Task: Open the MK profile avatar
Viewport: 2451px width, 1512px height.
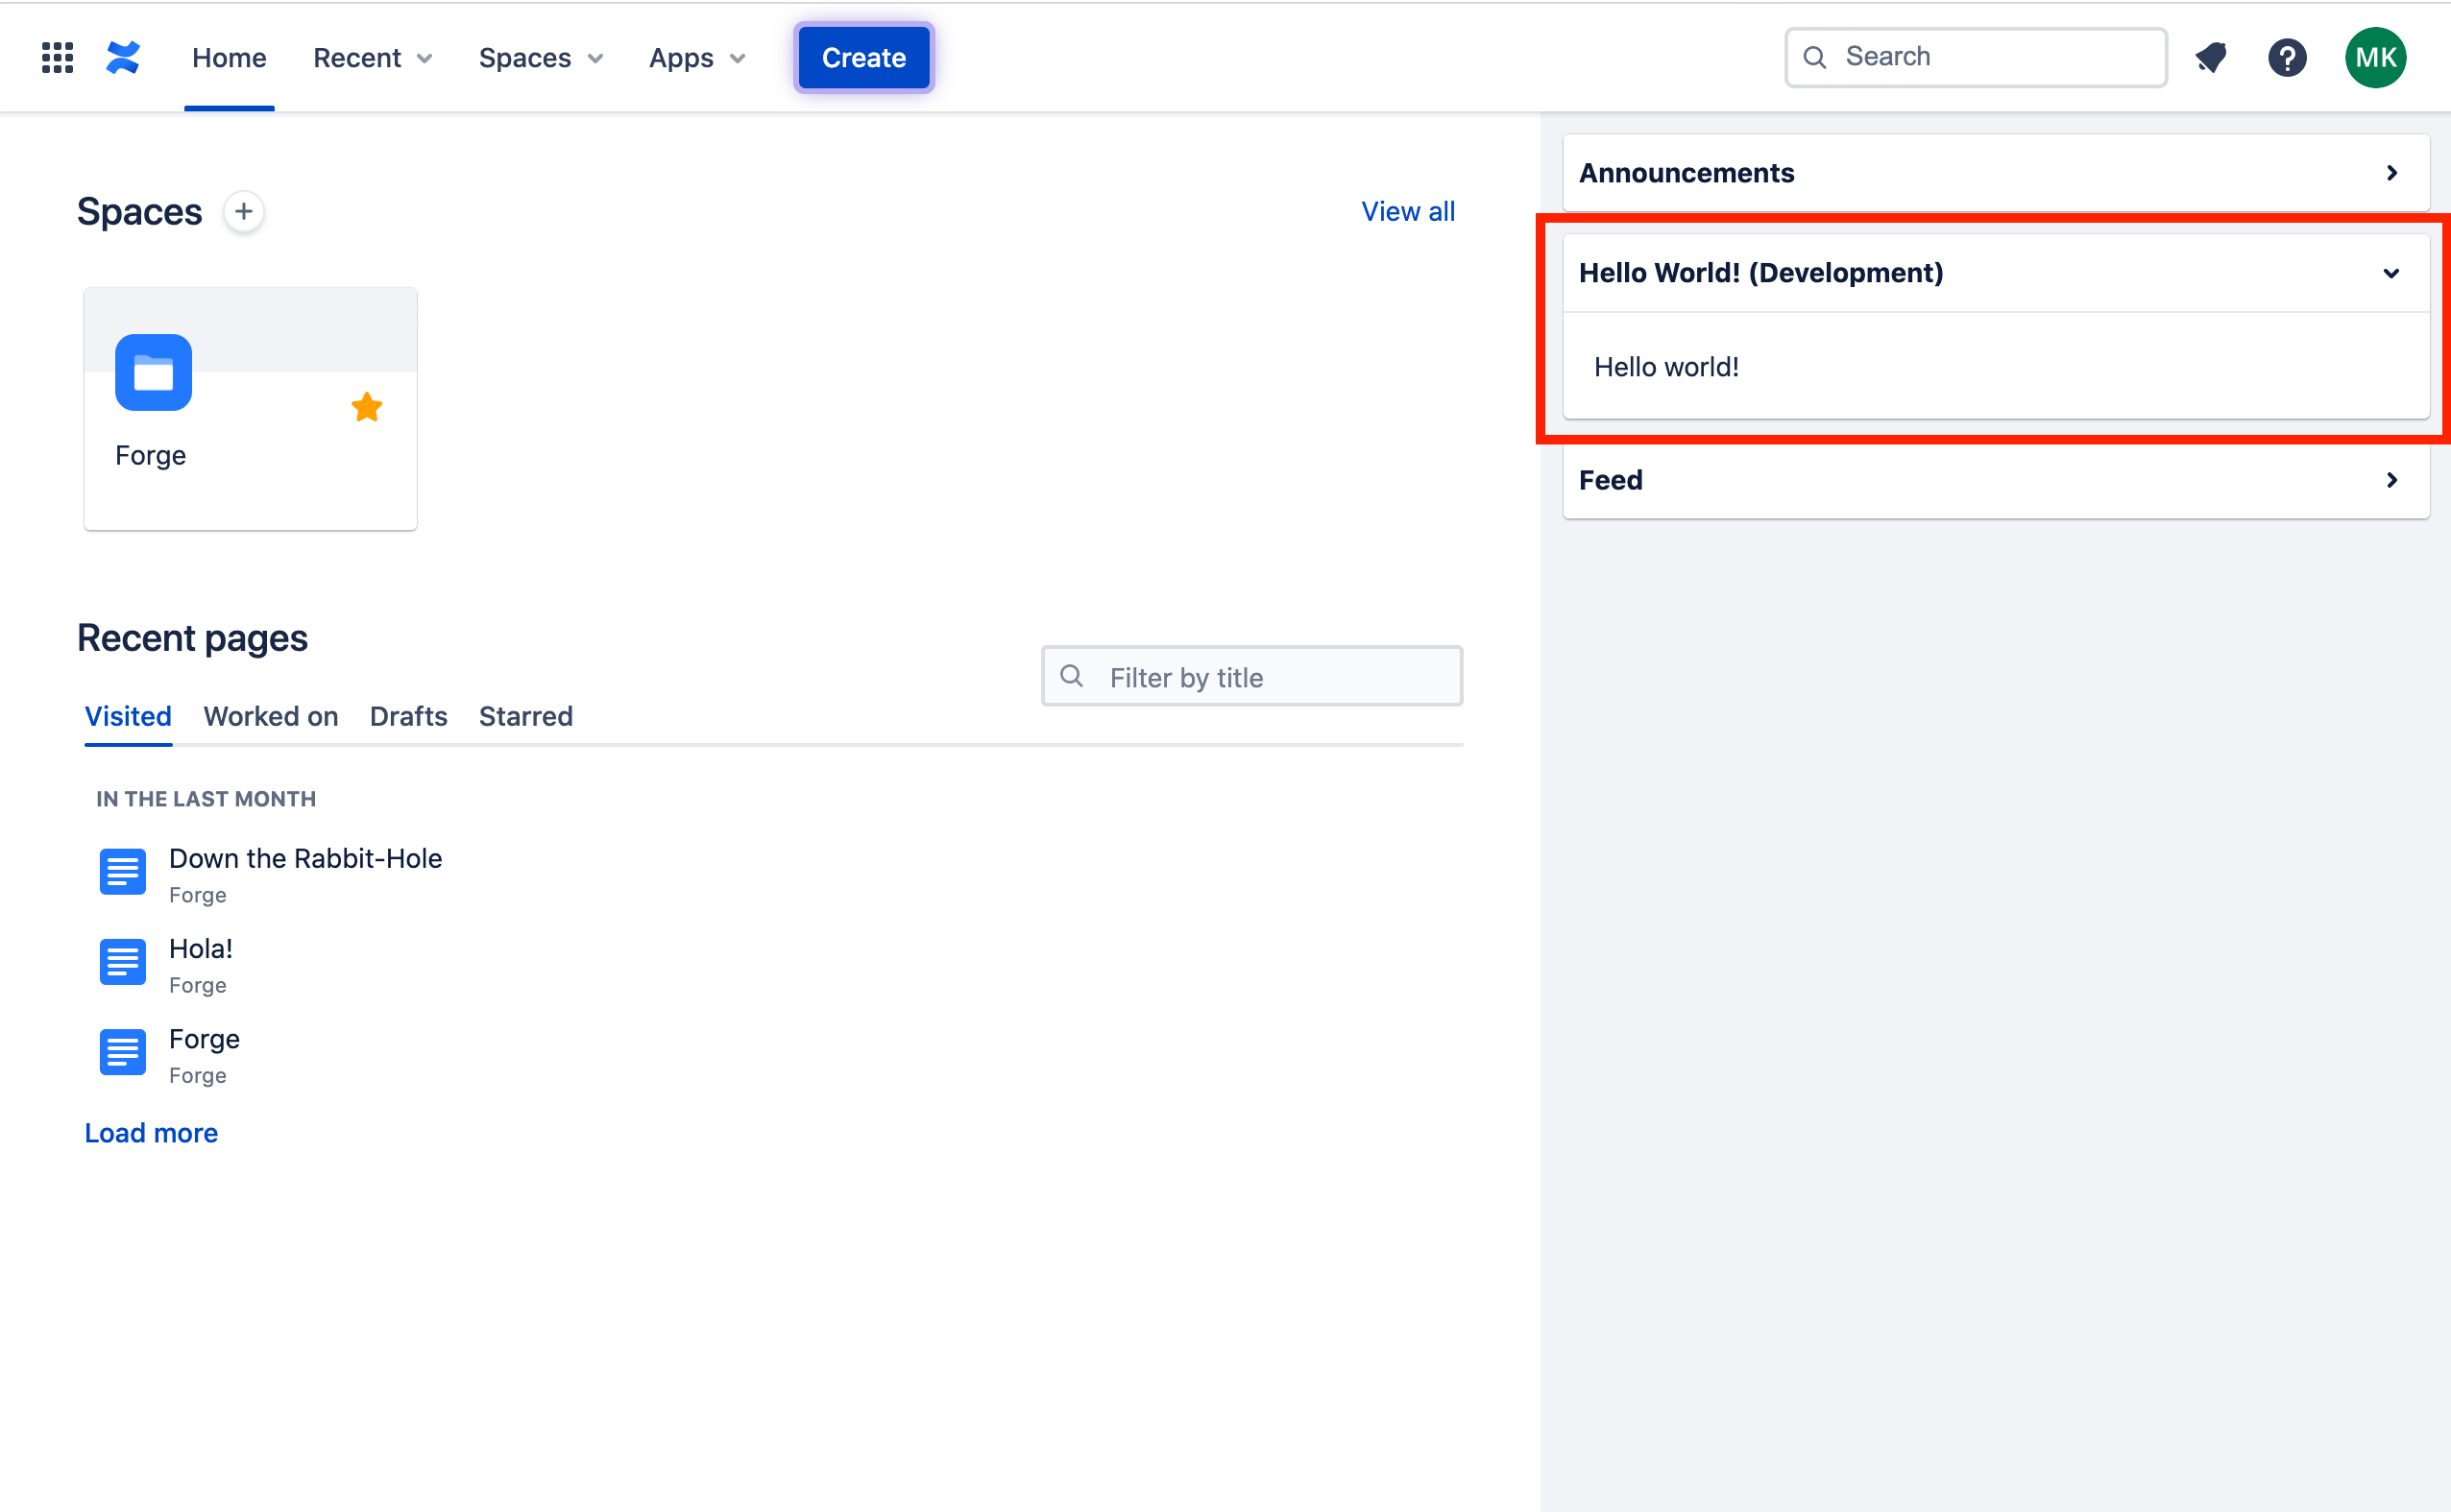Action: click(x=2375, y=57)
